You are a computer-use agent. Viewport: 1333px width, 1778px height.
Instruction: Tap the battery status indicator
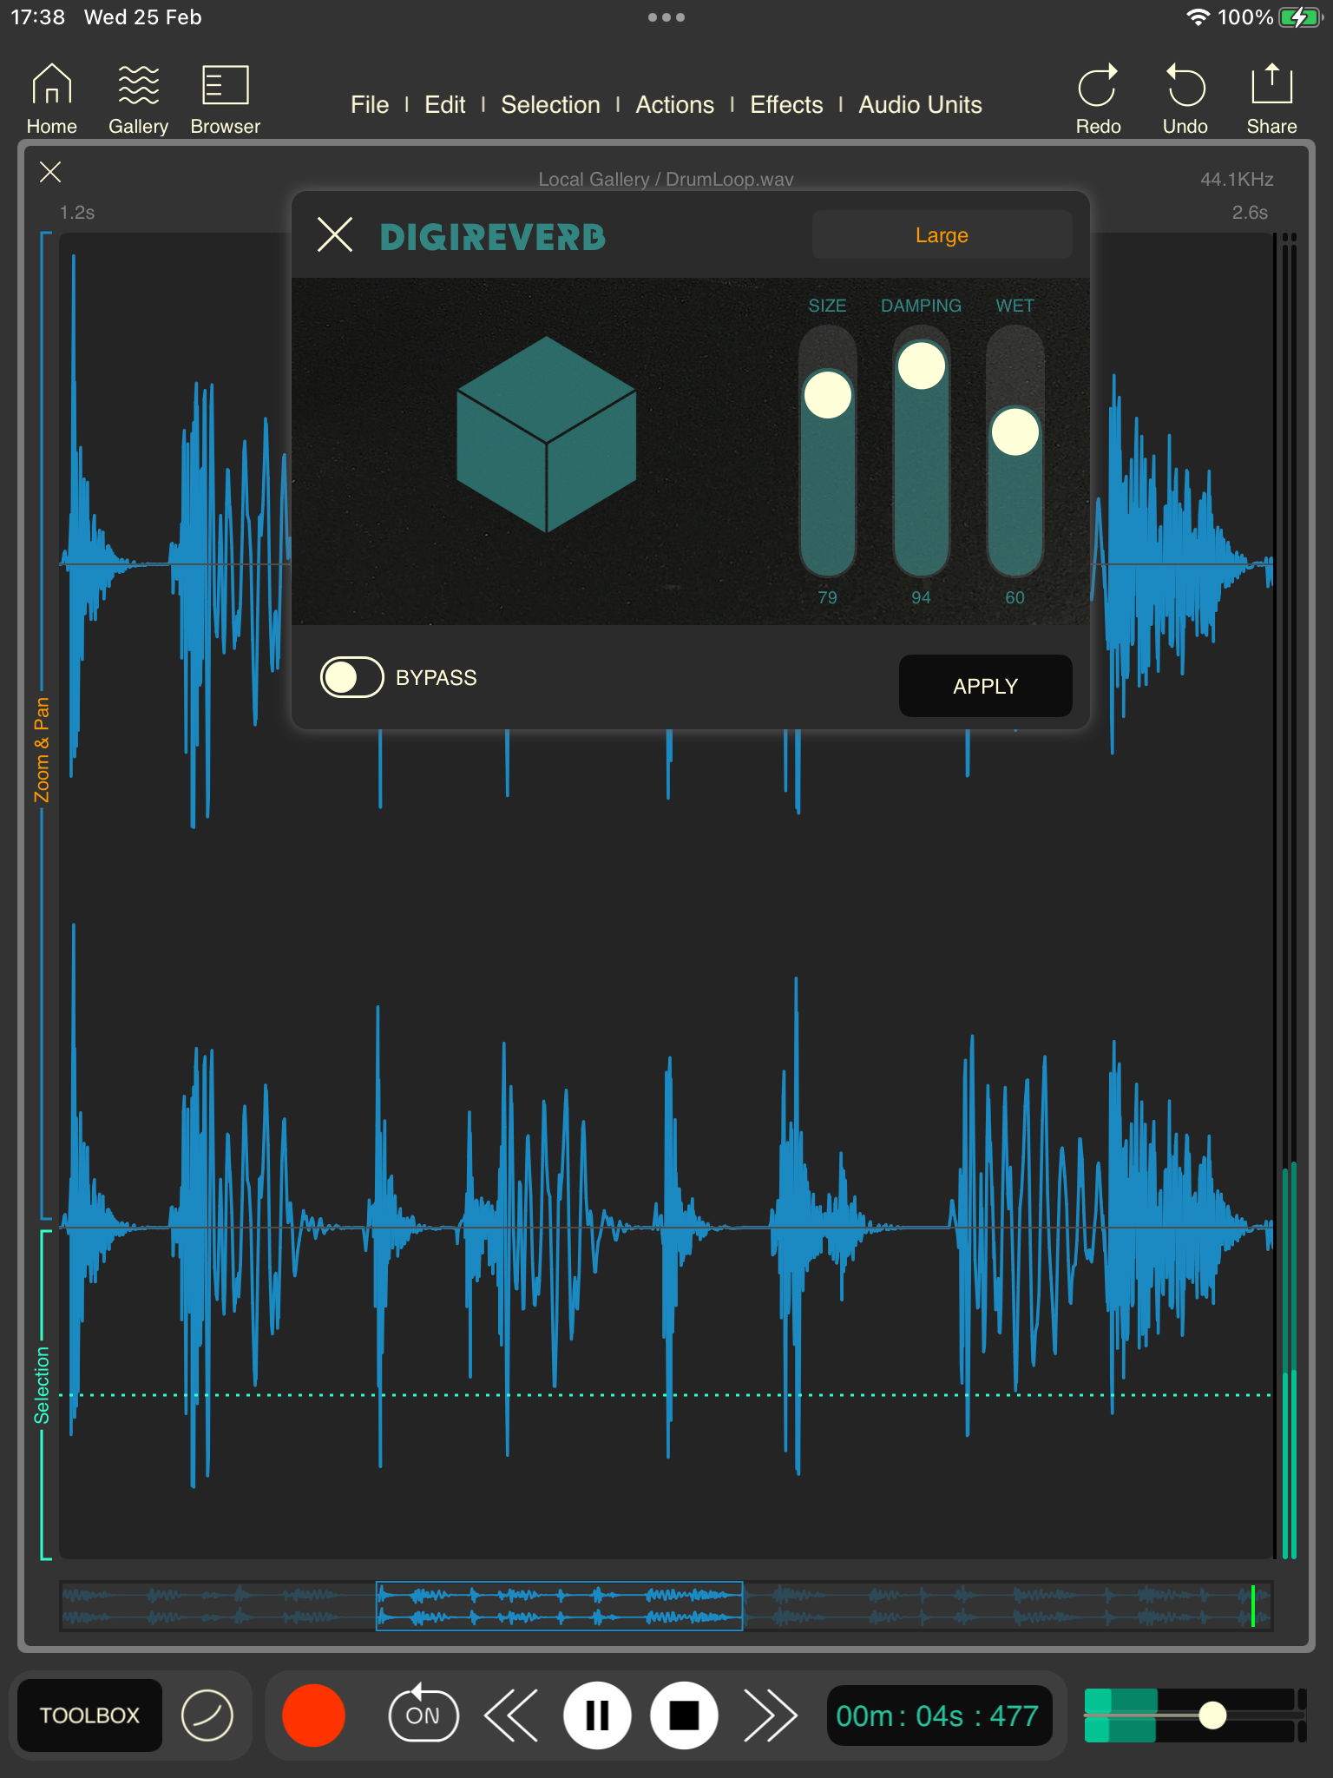point(1299,17)
